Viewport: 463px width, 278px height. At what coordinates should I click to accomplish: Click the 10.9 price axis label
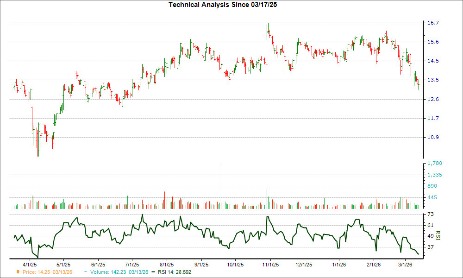(x=433, y=137)
